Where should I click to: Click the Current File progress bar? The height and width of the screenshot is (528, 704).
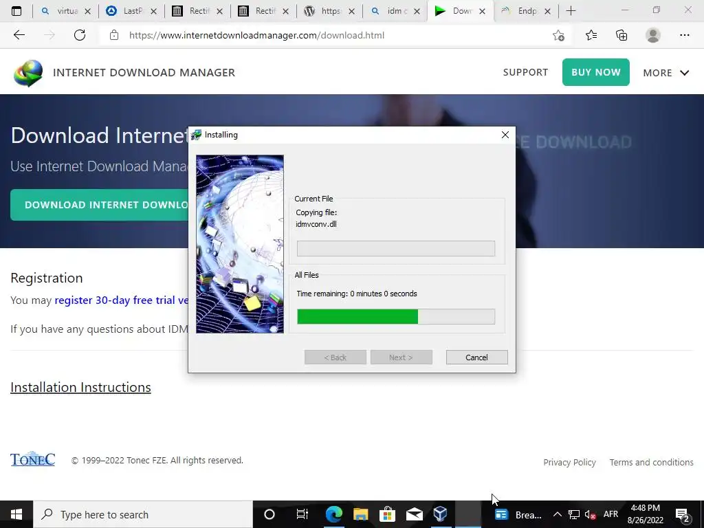tap(396, 248)
